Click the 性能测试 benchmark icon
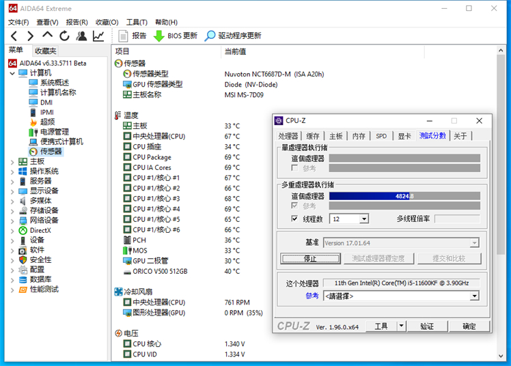 pyautogui.click(x=23, y=290)
